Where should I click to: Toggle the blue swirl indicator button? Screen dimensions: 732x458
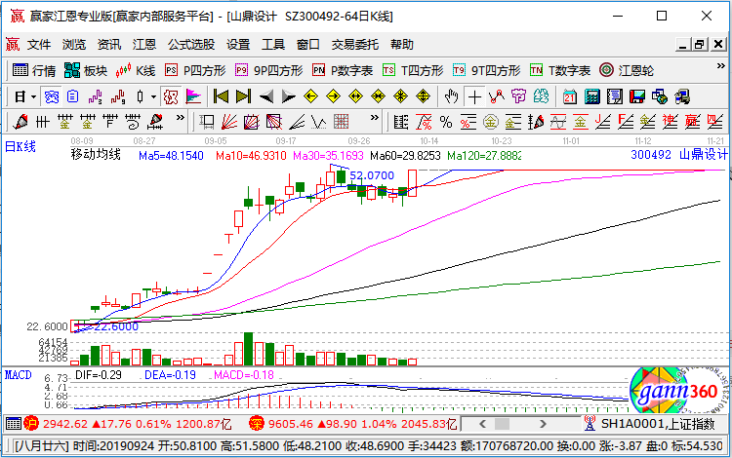[52, 96]
